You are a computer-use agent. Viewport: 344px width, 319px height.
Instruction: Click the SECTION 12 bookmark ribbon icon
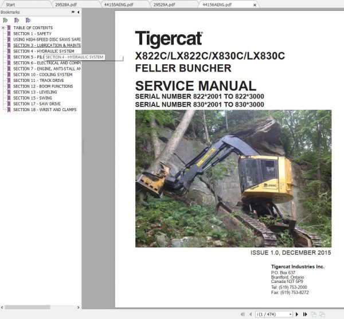tap(9, 86)
